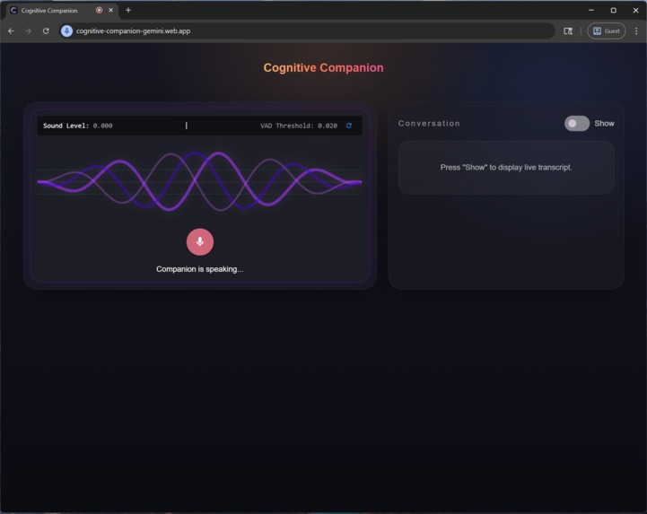The width and height of the screenshot is (647, 514).
Task: Toggle the Show transcript switch
Action: pos(576,124)
